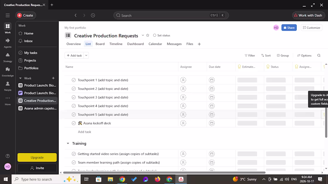Click the Search input field
The width and height of the screenshot is (328, 184).
(x=171, y=15)
